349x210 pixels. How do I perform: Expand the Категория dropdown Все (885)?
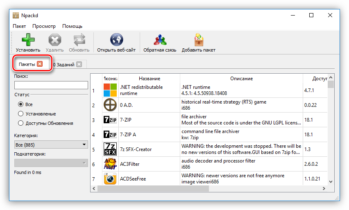click(51, 145)
